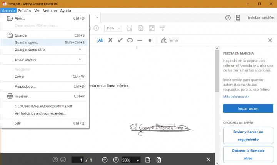
Task: Open the 93% zoom dropdown
Action: [131, 160]
